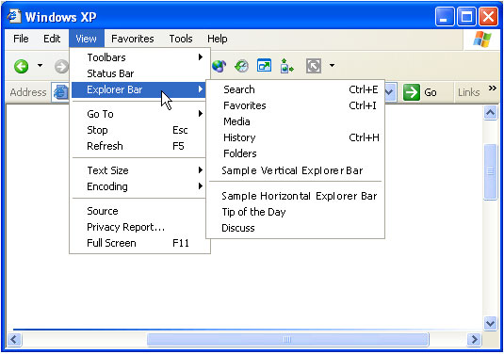Click the vertical scrollbar up arrow
Viewport: 504px width, 354px height.
tap(490, 113)
